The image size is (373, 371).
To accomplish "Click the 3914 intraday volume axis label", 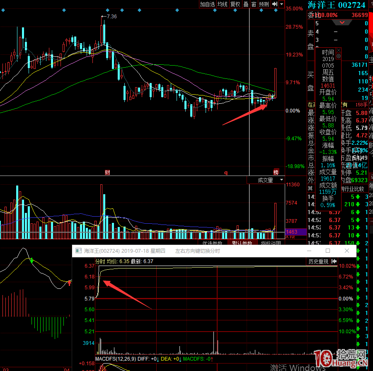I will click(x=89, y=343).
